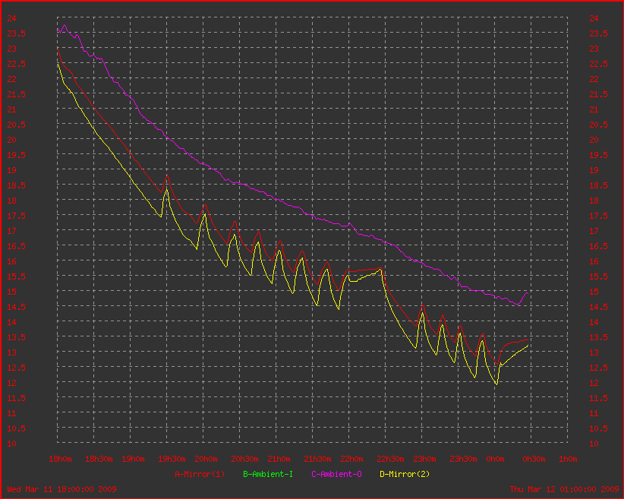
Task: Click the left y-axis label 12
Action: 11,383
